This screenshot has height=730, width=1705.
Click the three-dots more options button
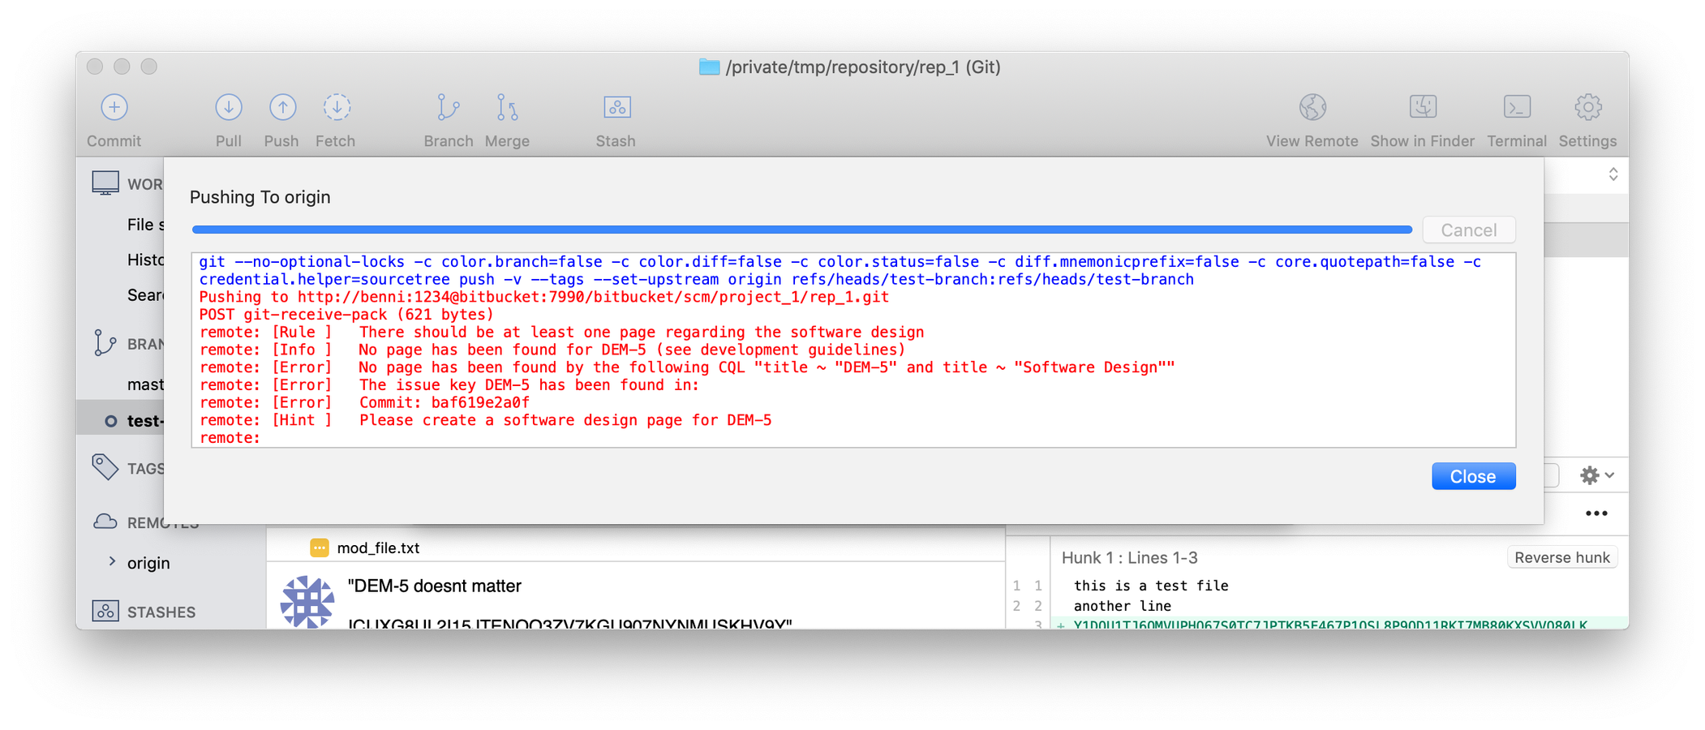coord(1596,513)
